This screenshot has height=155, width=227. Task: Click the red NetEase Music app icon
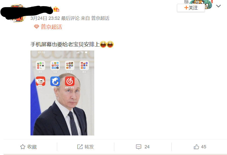(x=70, y=81)
